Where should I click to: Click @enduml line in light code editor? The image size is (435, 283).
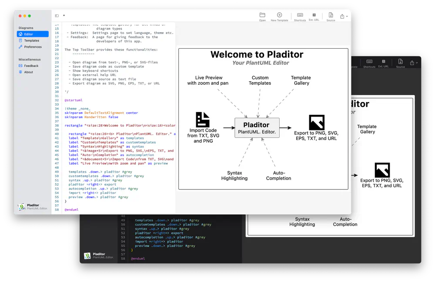click(72, 210)
